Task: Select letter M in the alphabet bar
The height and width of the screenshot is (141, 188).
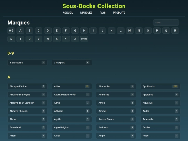Action: (x=130, y=31)
